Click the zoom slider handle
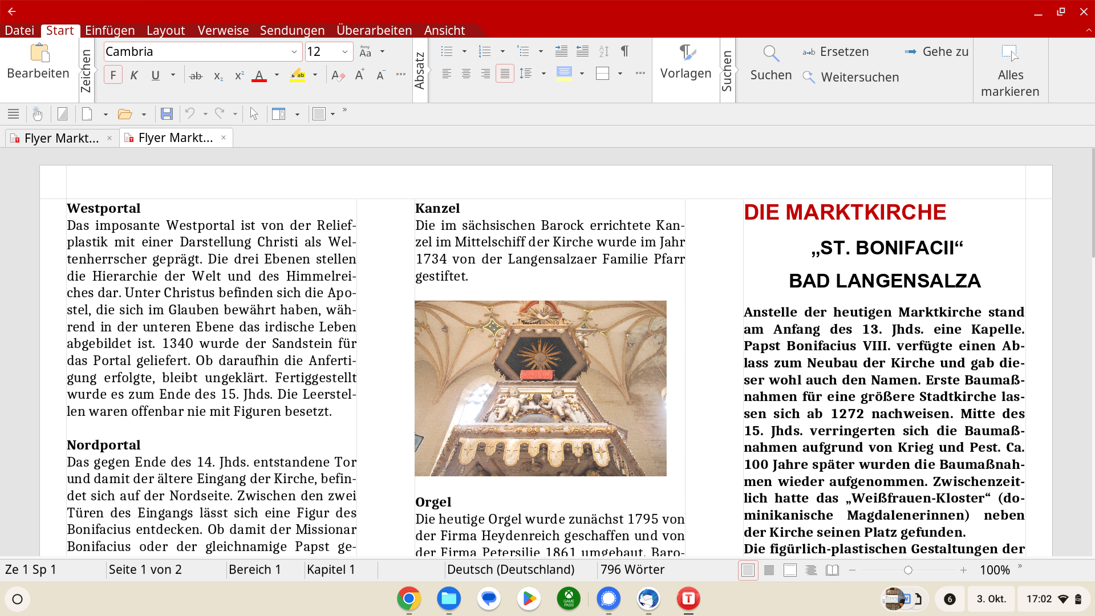Image resolution: width=1095 pixels, height=616 pixels. click(x=908, y=570)
